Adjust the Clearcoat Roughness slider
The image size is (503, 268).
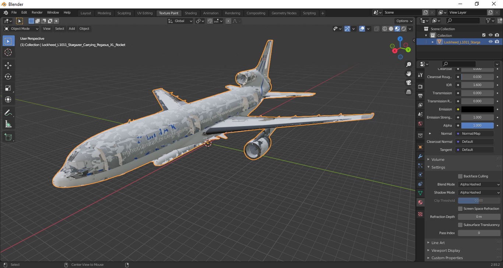(478, 77)
